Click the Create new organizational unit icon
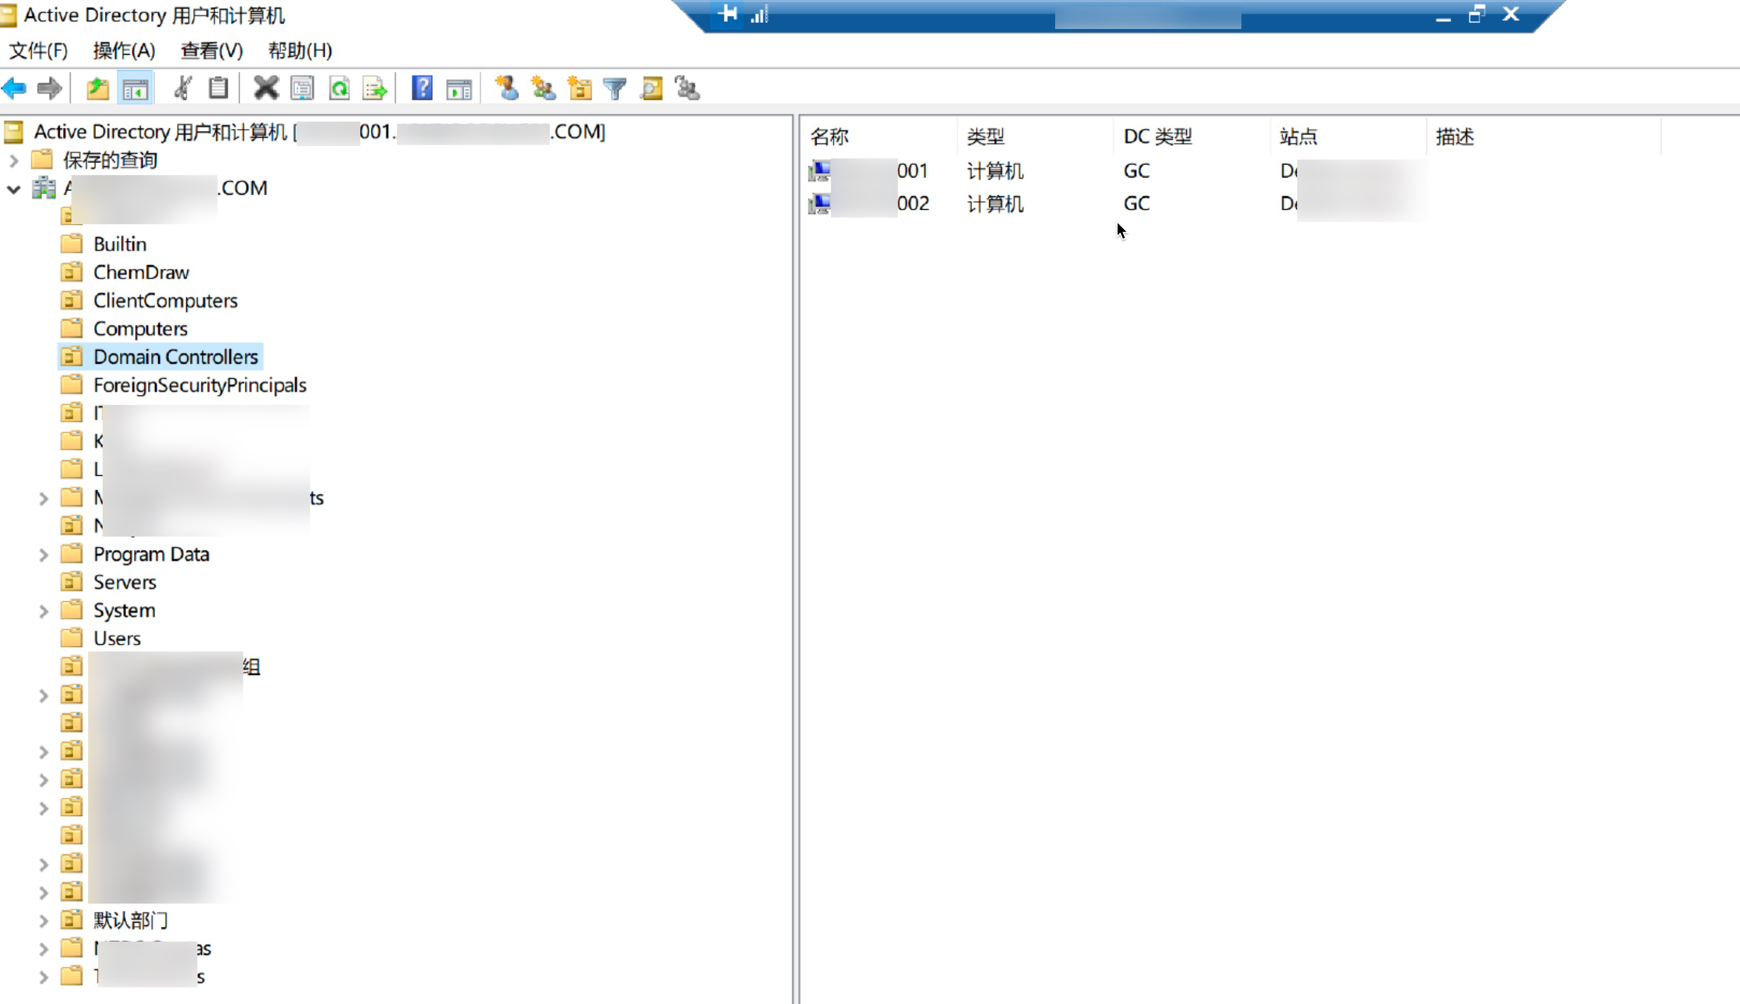Screen dimensions: 1740x1004 579,88
